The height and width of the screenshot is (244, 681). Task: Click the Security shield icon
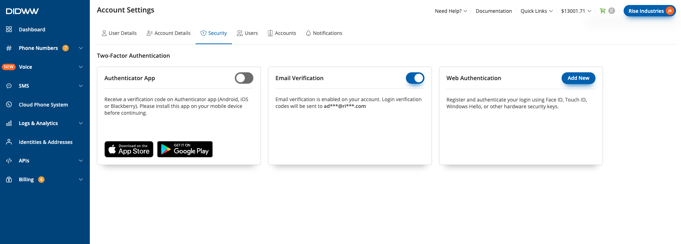(203, 33)
